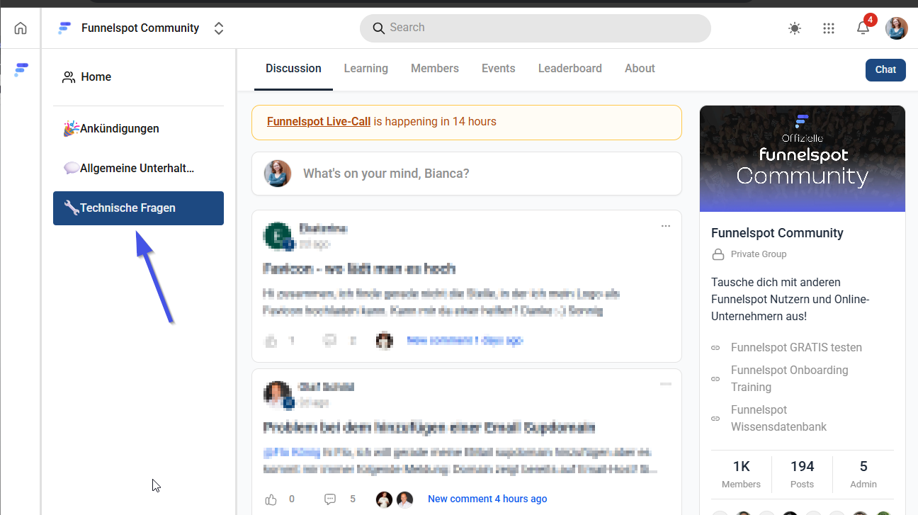Open the home icon in the left rail
The height and width of the screenshot is (515, 918).
pos(21,28)
